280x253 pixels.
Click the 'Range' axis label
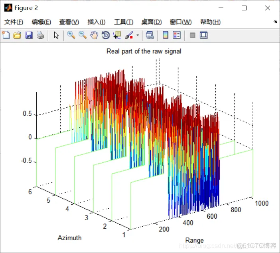[x=195, y=240]
